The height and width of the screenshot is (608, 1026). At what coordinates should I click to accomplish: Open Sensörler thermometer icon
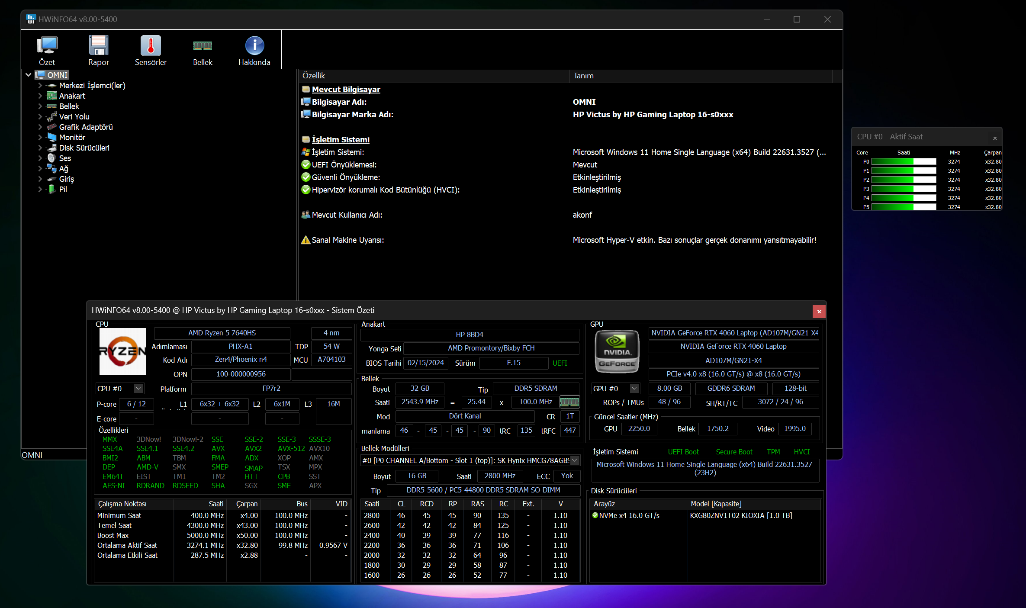click(151, 45)
